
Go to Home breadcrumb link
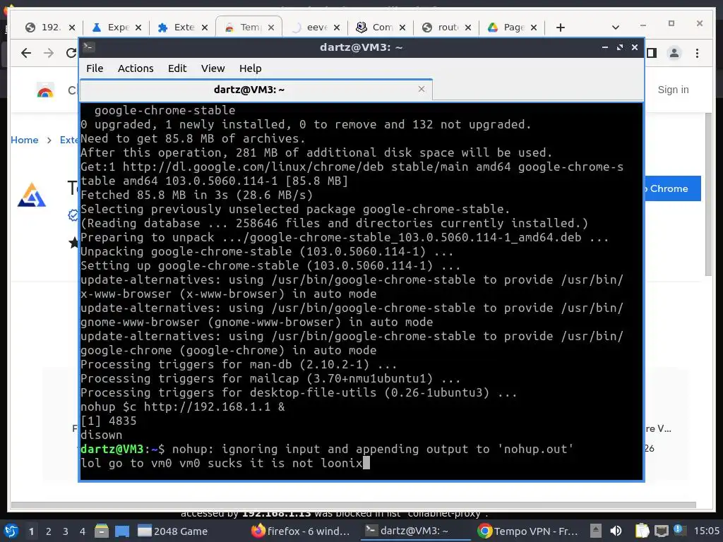pos(25,140)
